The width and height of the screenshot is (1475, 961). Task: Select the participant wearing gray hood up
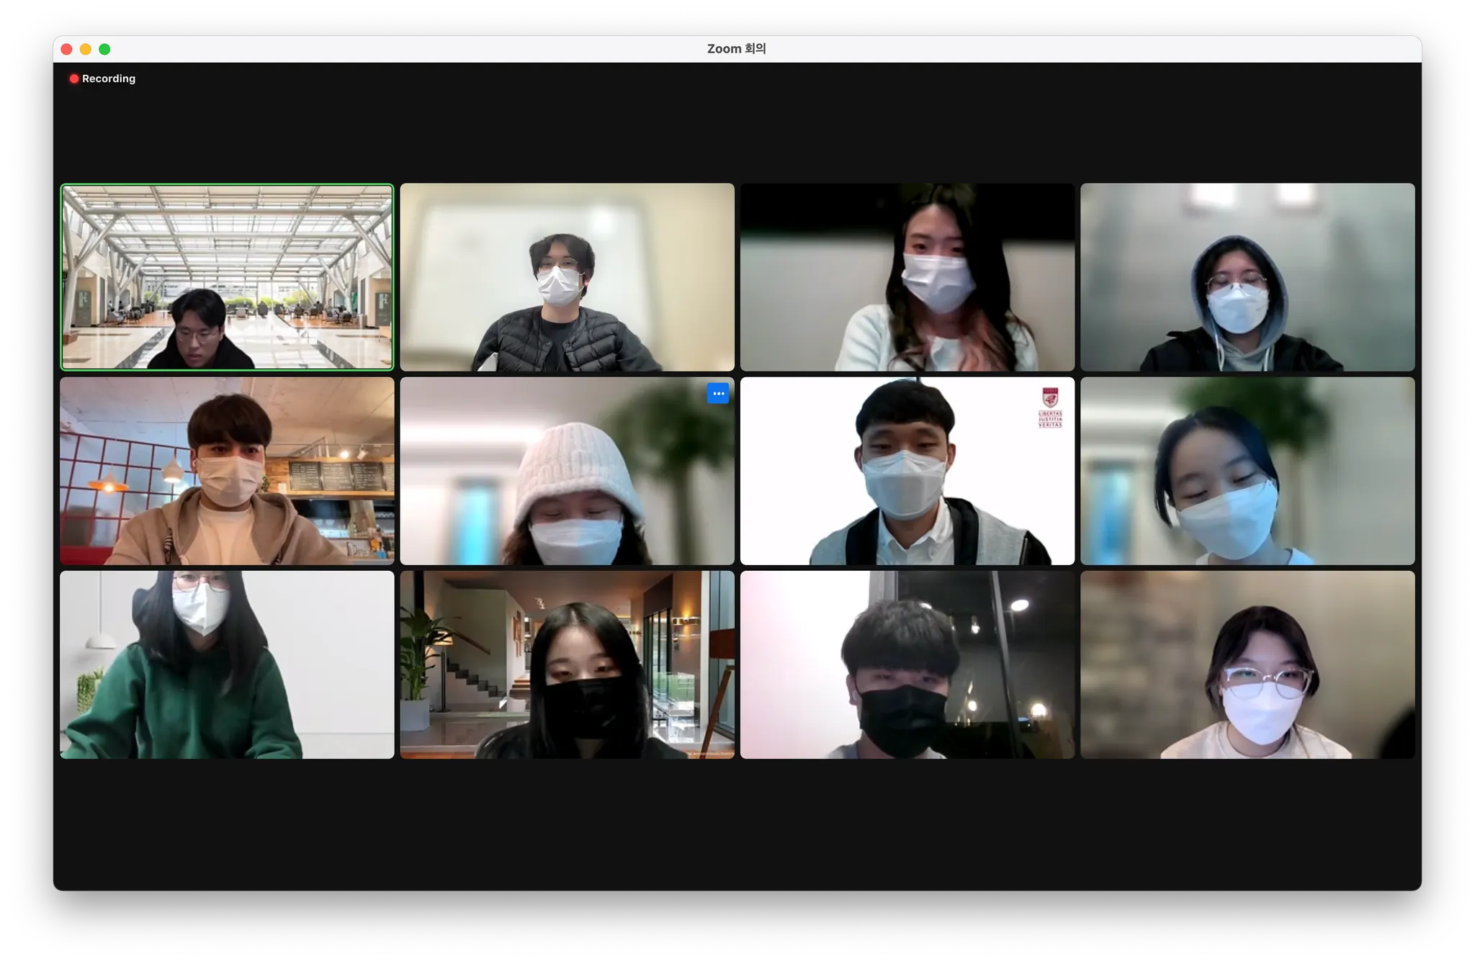pyautogui.click(x=1247, y=277)
